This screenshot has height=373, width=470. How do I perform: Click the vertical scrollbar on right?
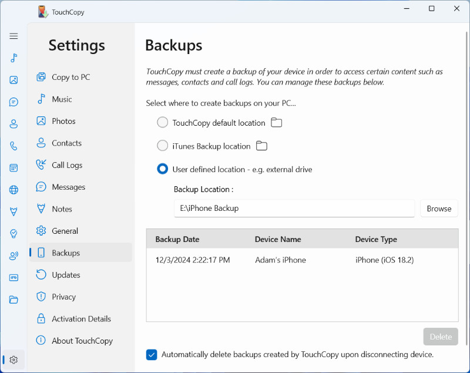(x=466, y=188)
